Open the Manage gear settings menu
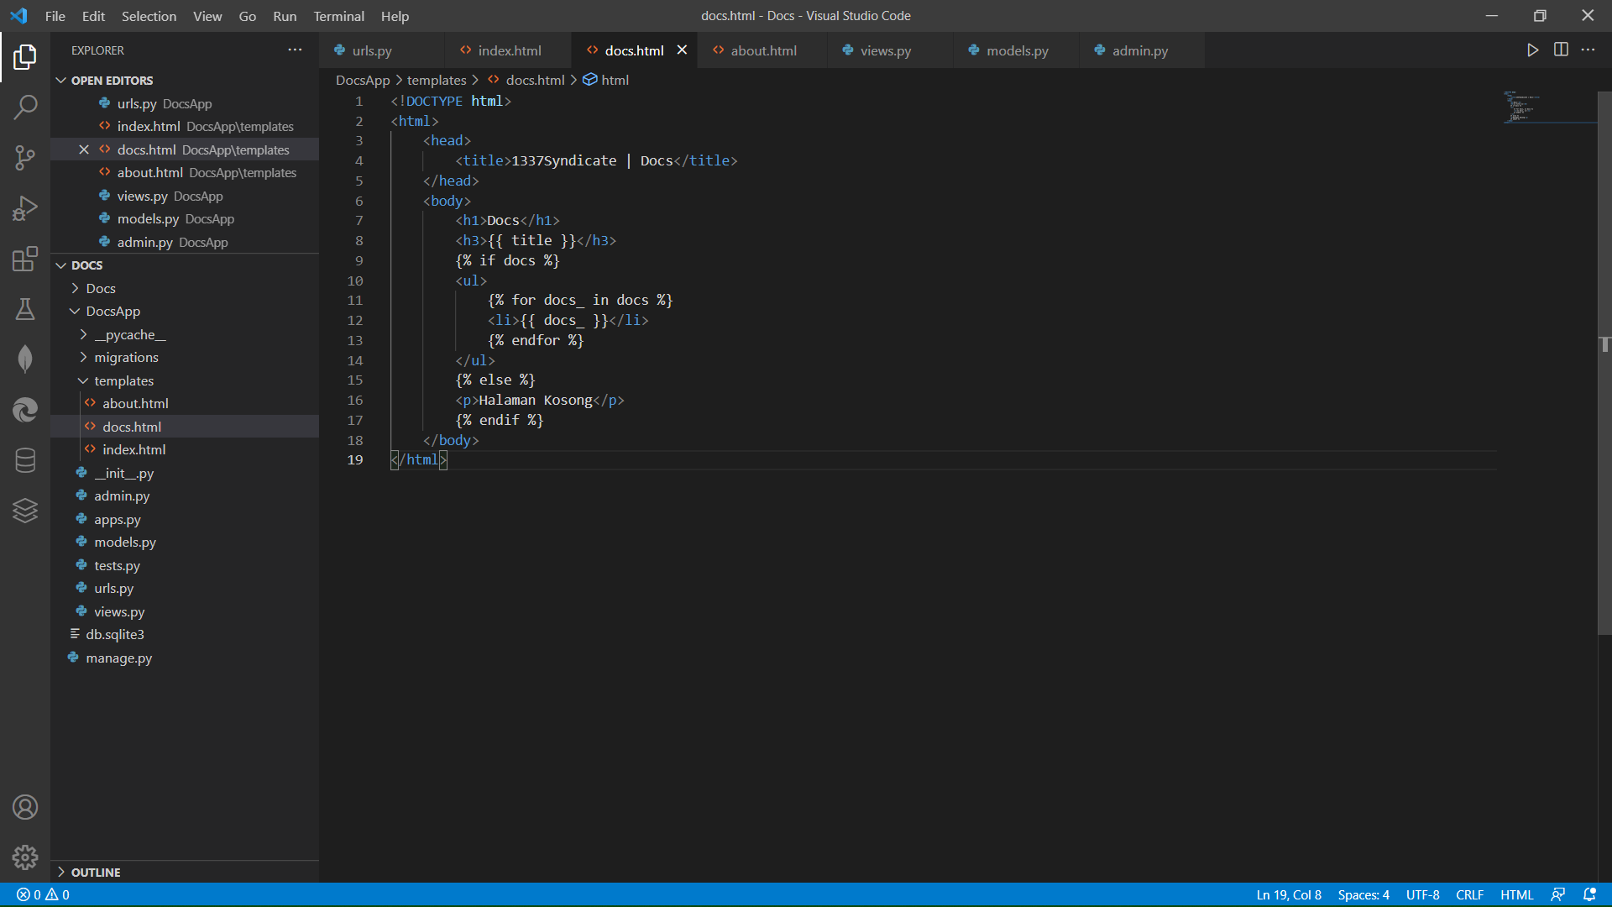This screenshot has width=1612, height=907. 25,857
